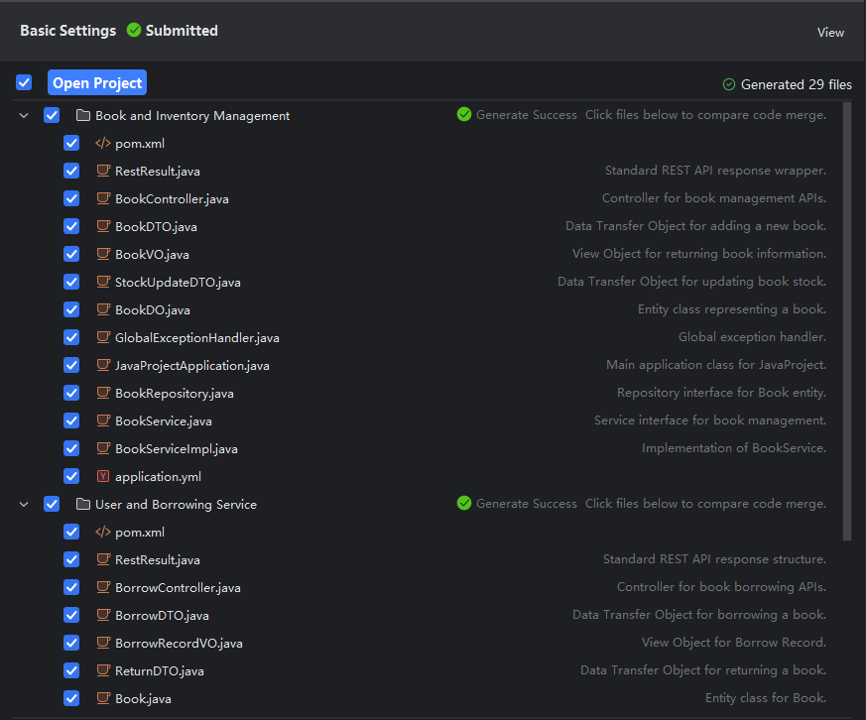866x720 pixels.
Task: Click the vertical scrollbar of file list
Action: tap(846, 317)
